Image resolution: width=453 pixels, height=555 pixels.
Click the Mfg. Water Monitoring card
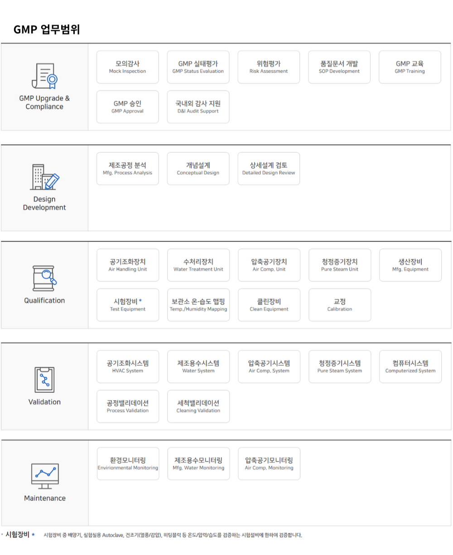click(198, 463)
